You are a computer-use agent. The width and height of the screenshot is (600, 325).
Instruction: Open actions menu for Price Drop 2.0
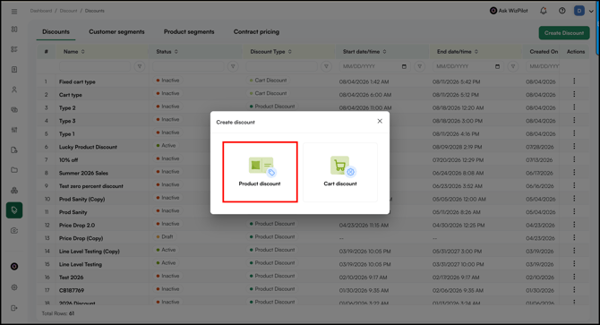click(x=574, y=225)
